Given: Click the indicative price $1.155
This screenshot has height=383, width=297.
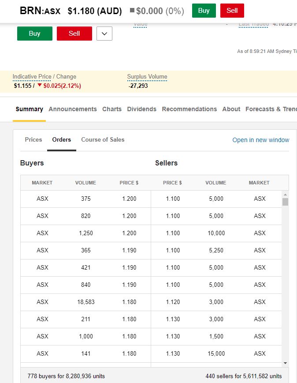Looking at the screenshot, I should [x=22, y=86].
